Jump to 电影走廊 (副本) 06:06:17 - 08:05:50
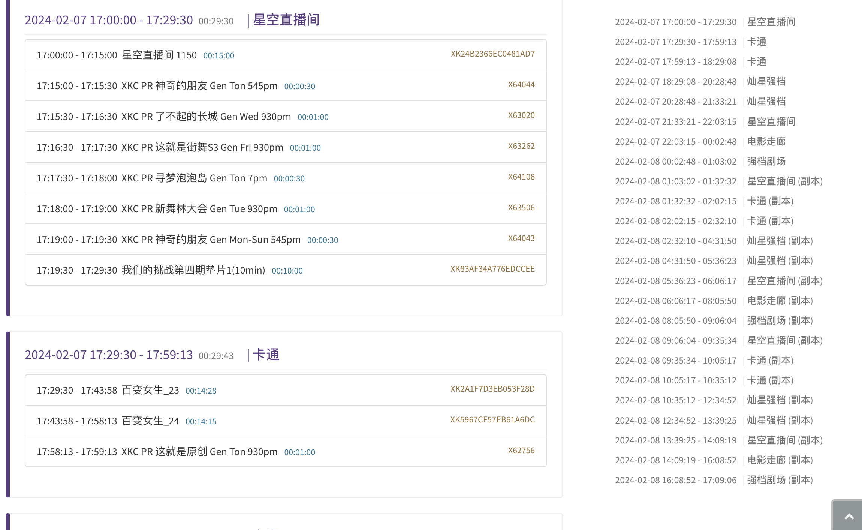862x530 pixels. [714, 301]
